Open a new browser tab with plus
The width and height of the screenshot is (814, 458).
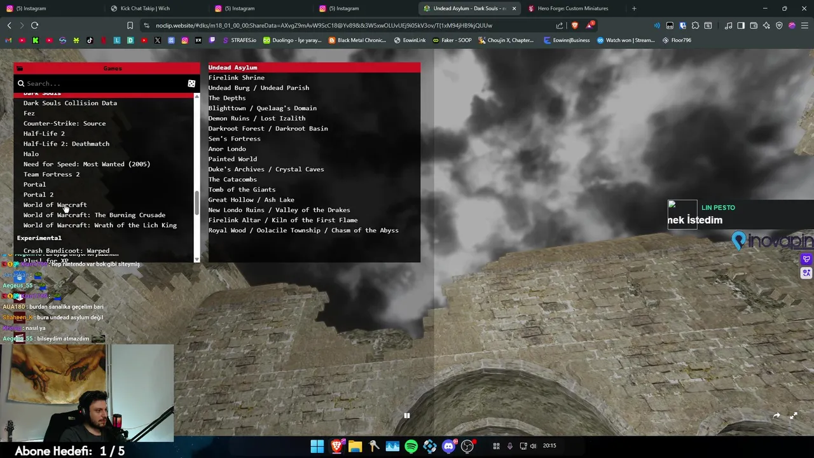(x=634, y=8)
